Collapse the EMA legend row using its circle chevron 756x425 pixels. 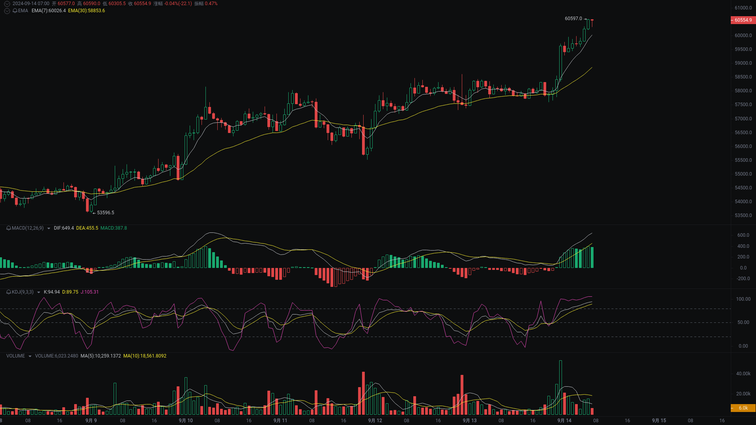[7, 11]
